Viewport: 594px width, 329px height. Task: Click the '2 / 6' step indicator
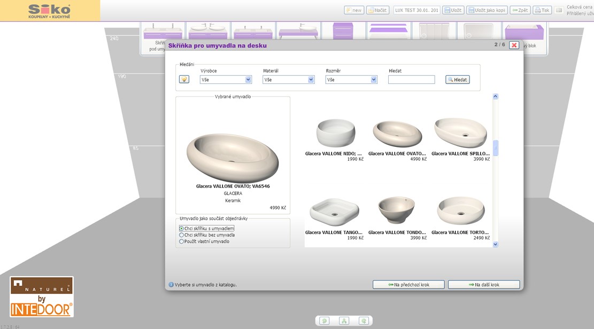[500, 45]
